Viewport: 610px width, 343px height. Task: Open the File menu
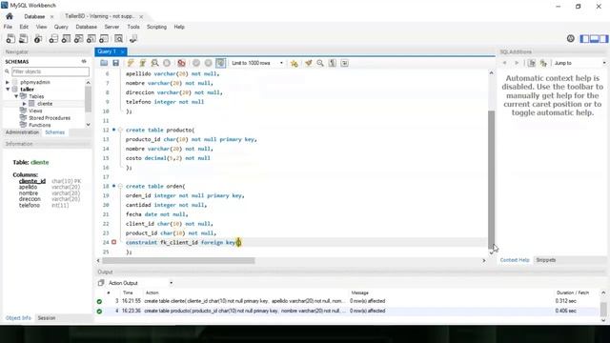[x=8, y=27]
